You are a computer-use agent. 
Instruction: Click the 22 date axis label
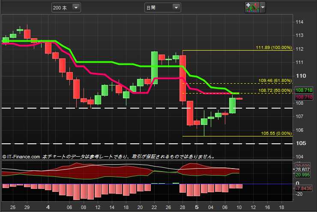point(154,207)
